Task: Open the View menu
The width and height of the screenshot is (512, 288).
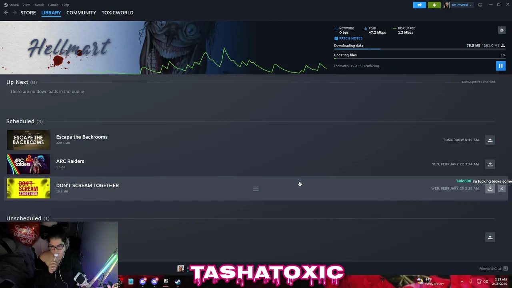Action: point(26,5)
